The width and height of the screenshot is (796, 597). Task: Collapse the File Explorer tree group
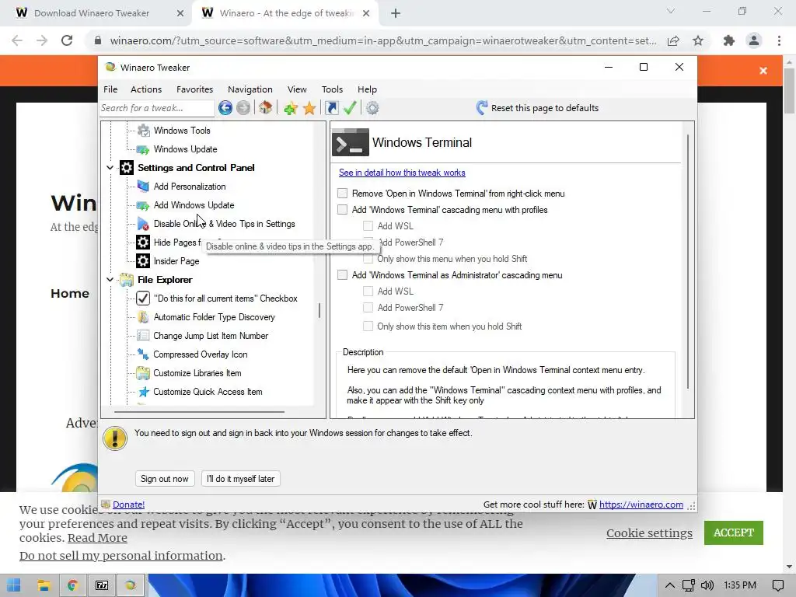[110, 280]
